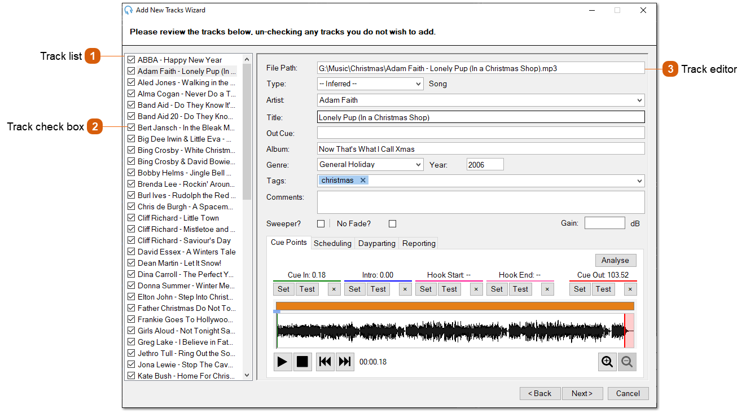Open the Dayparting tab

tap(376, 243)
